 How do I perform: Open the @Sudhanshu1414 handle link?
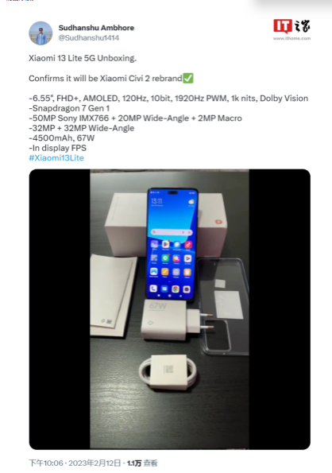tap(89, 38)
